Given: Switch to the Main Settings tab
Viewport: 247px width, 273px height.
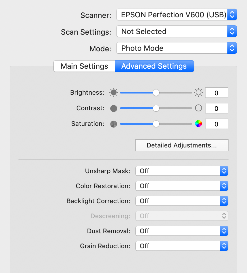Looking at the screenshot, I should click(x=84, y=66).
